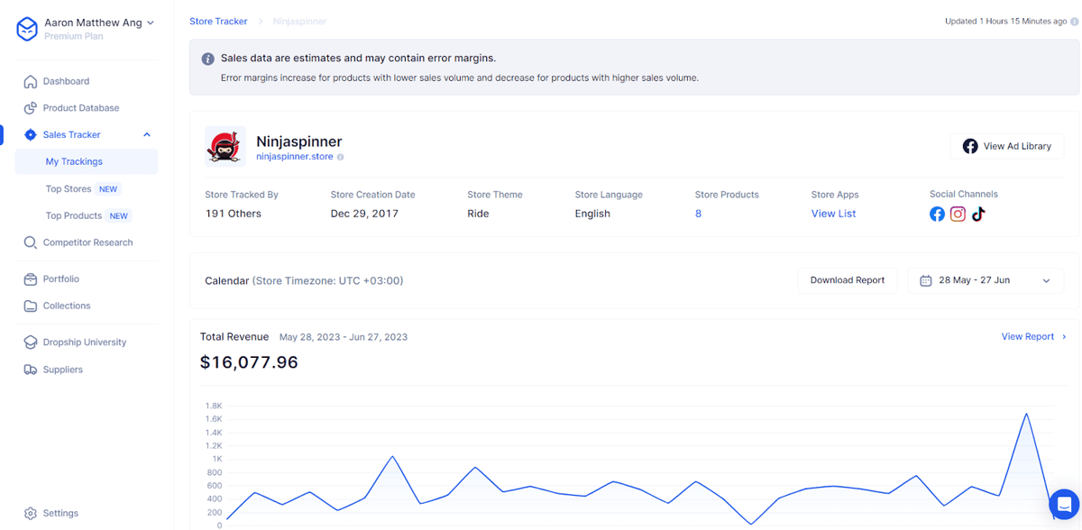Click the "191 Others" tracked-by value
The width and height of the screenshot is (1082, 530).
234,214
